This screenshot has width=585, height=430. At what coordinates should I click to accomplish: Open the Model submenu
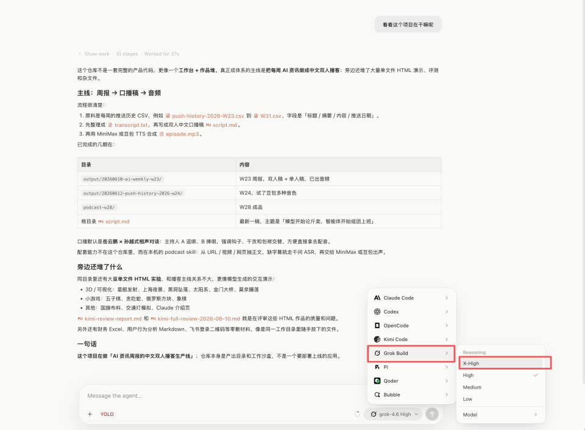501,415
